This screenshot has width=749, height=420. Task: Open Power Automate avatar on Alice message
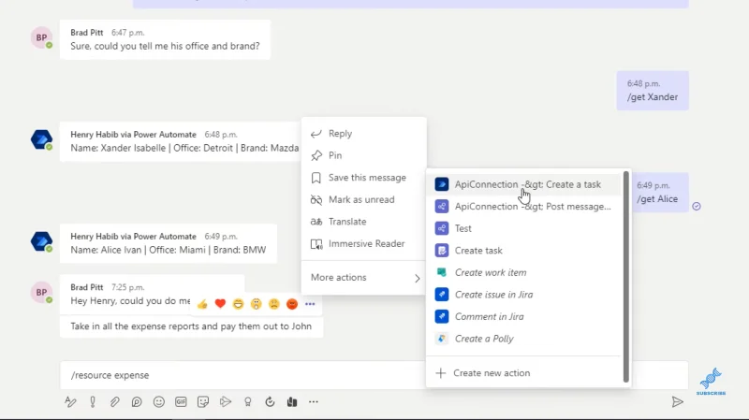[41, 241]
